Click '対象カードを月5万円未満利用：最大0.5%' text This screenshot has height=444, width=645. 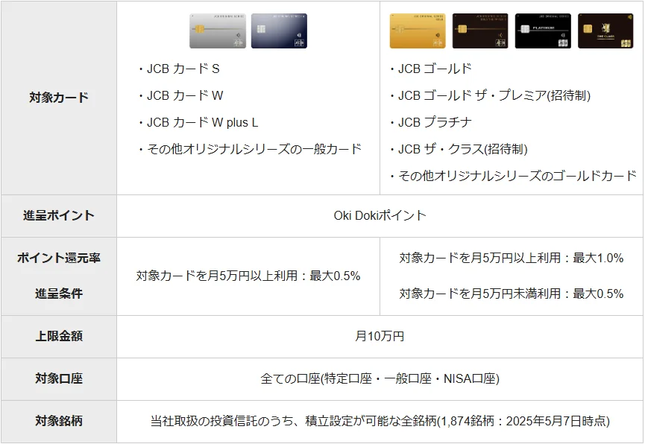(512, 294)
